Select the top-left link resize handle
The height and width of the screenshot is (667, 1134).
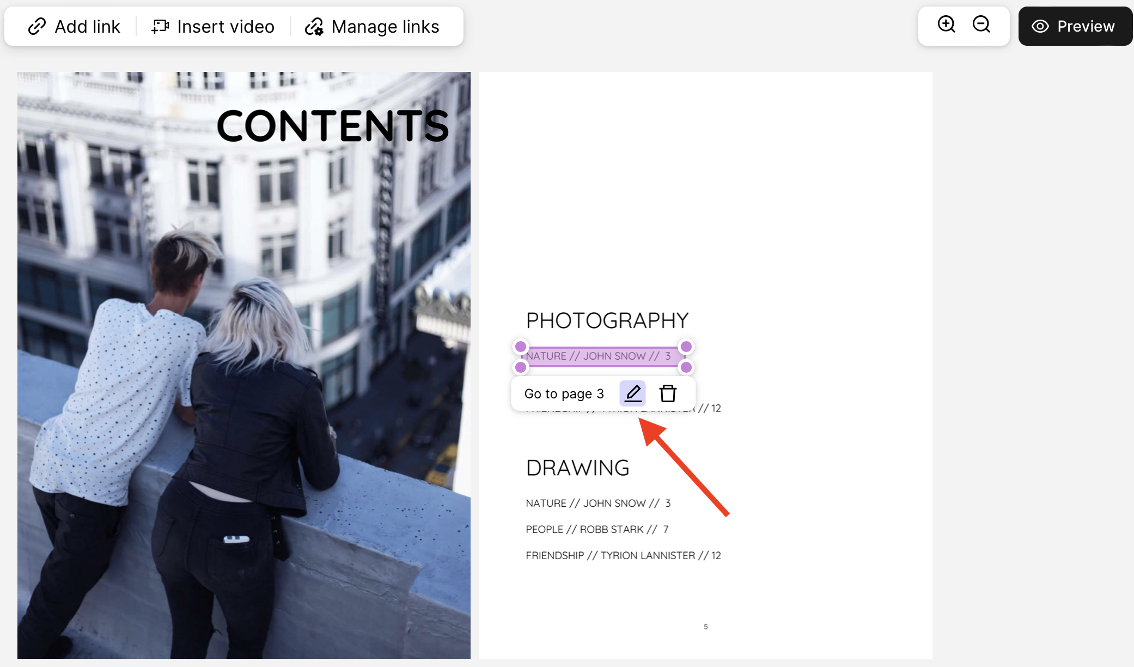click(x=521, y=347)
